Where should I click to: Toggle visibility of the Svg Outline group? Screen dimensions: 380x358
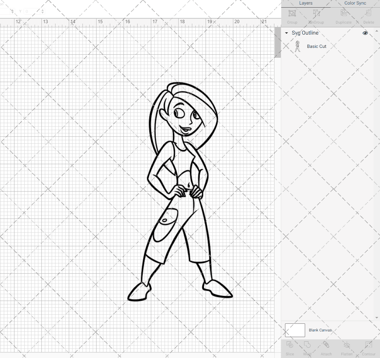(365, 33)
